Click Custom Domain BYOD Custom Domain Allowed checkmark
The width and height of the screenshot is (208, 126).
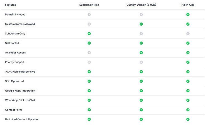click(141, 24)
